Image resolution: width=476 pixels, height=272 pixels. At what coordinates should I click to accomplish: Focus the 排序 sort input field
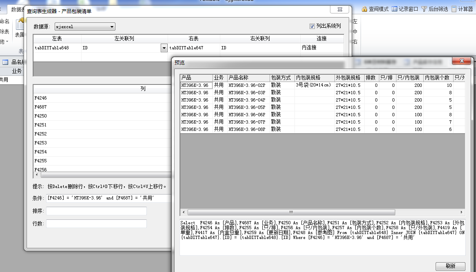[96, 211]
